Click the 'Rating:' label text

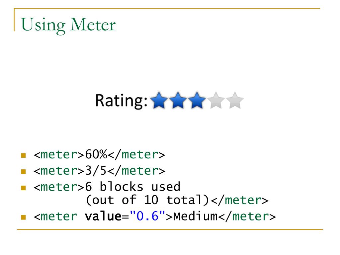tap(122, 101)
